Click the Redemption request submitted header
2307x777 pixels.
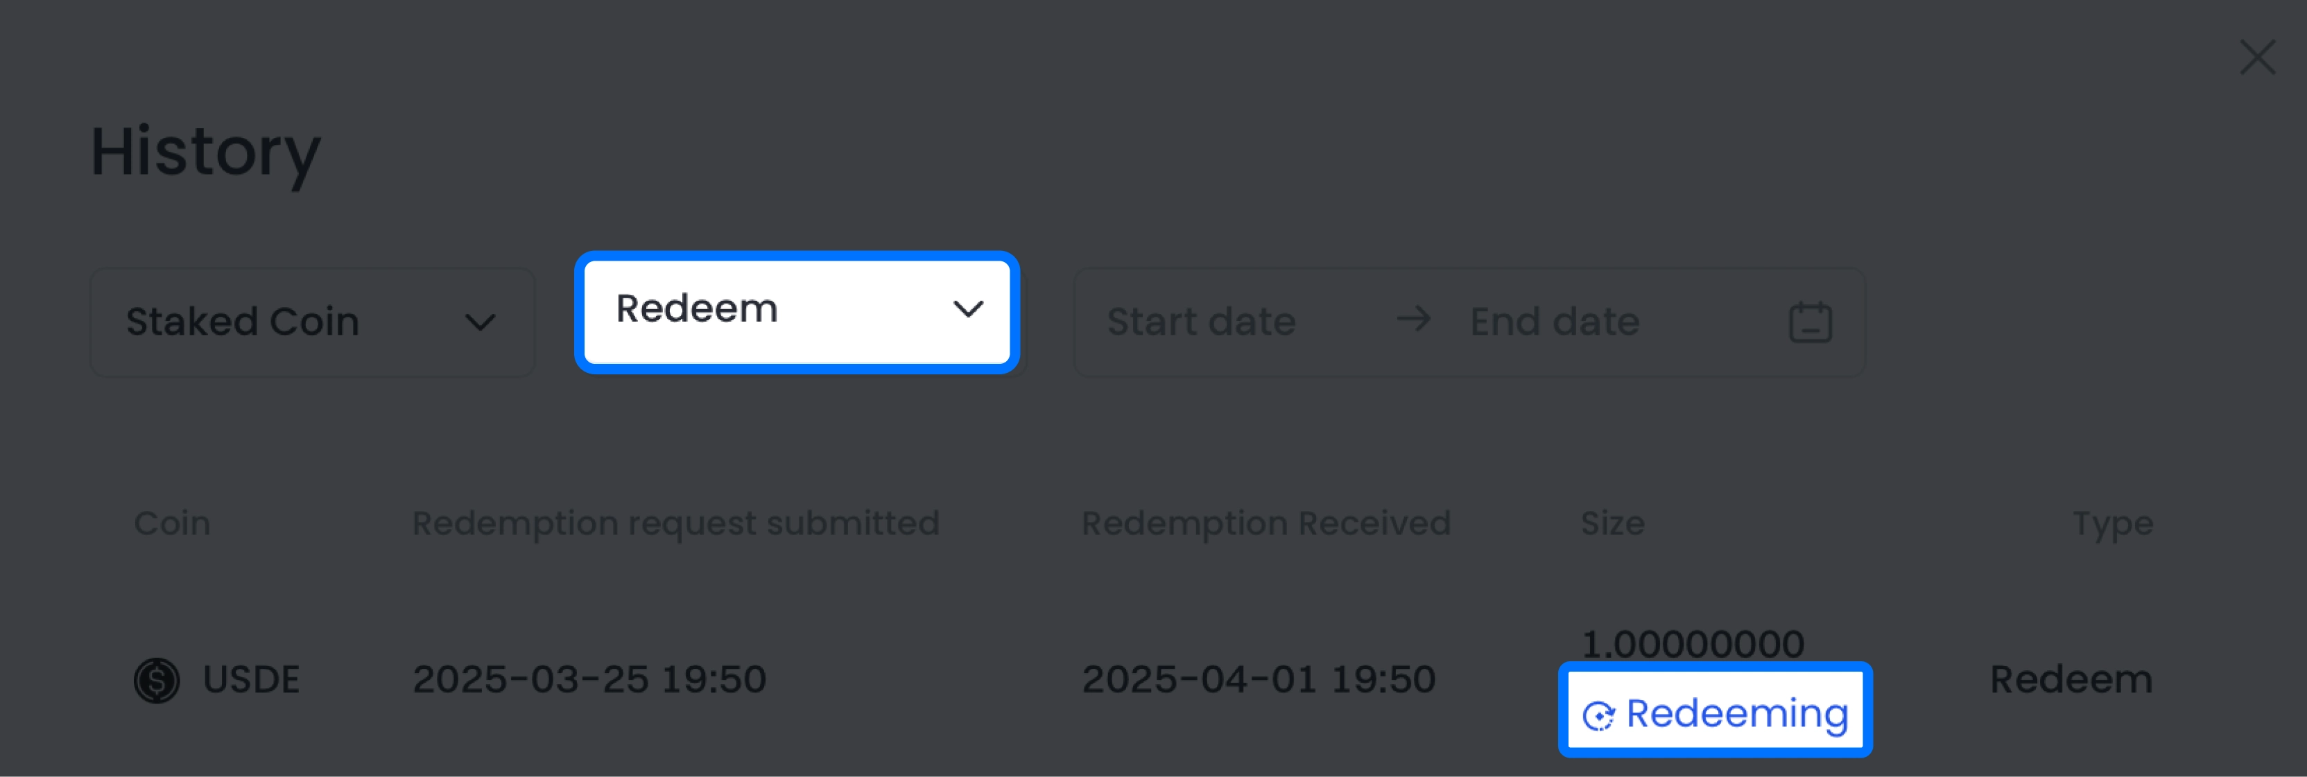pos(675,523)
